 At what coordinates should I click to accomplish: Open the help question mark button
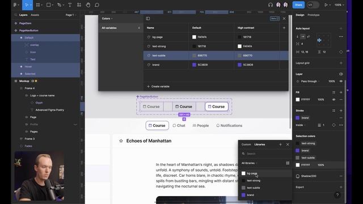(337, 195)
